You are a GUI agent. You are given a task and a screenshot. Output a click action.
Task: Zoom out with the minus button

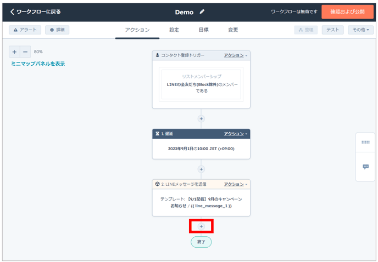click(x=25, y=52)
